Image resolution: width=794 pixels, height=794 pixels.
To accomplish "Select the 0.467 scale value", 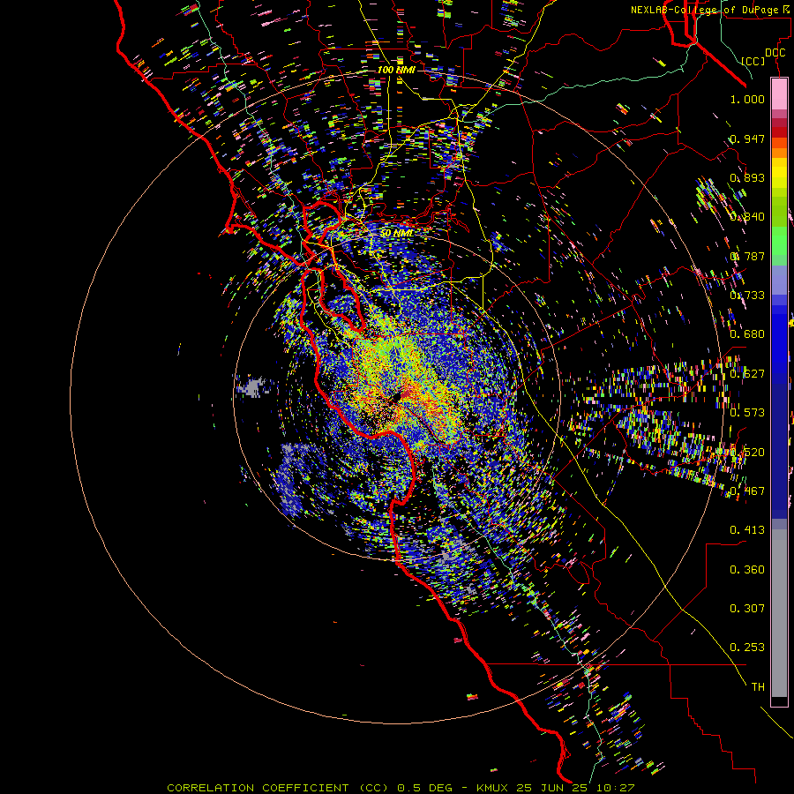I will point(747,491).
